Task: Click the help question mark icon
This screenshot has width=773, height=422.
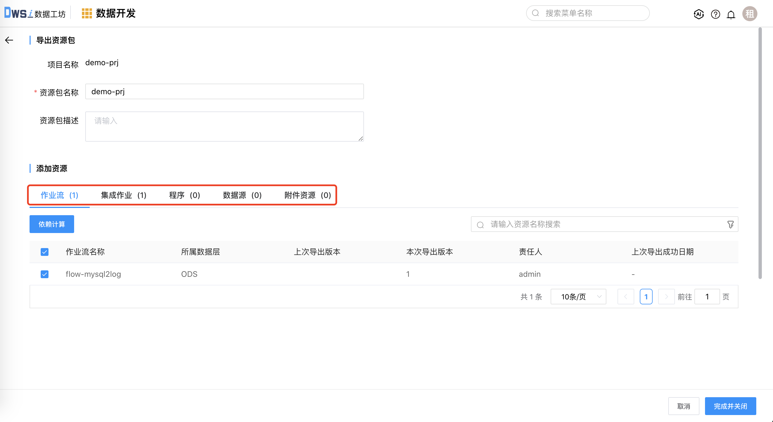Action: point(715,14)
